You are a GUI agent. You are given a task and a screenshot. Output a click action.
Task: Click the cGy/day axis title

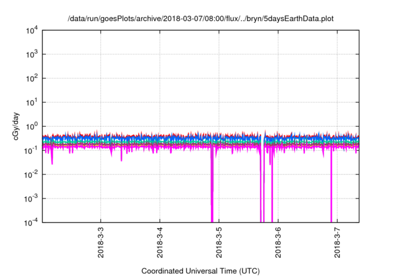tap(16, 127)
